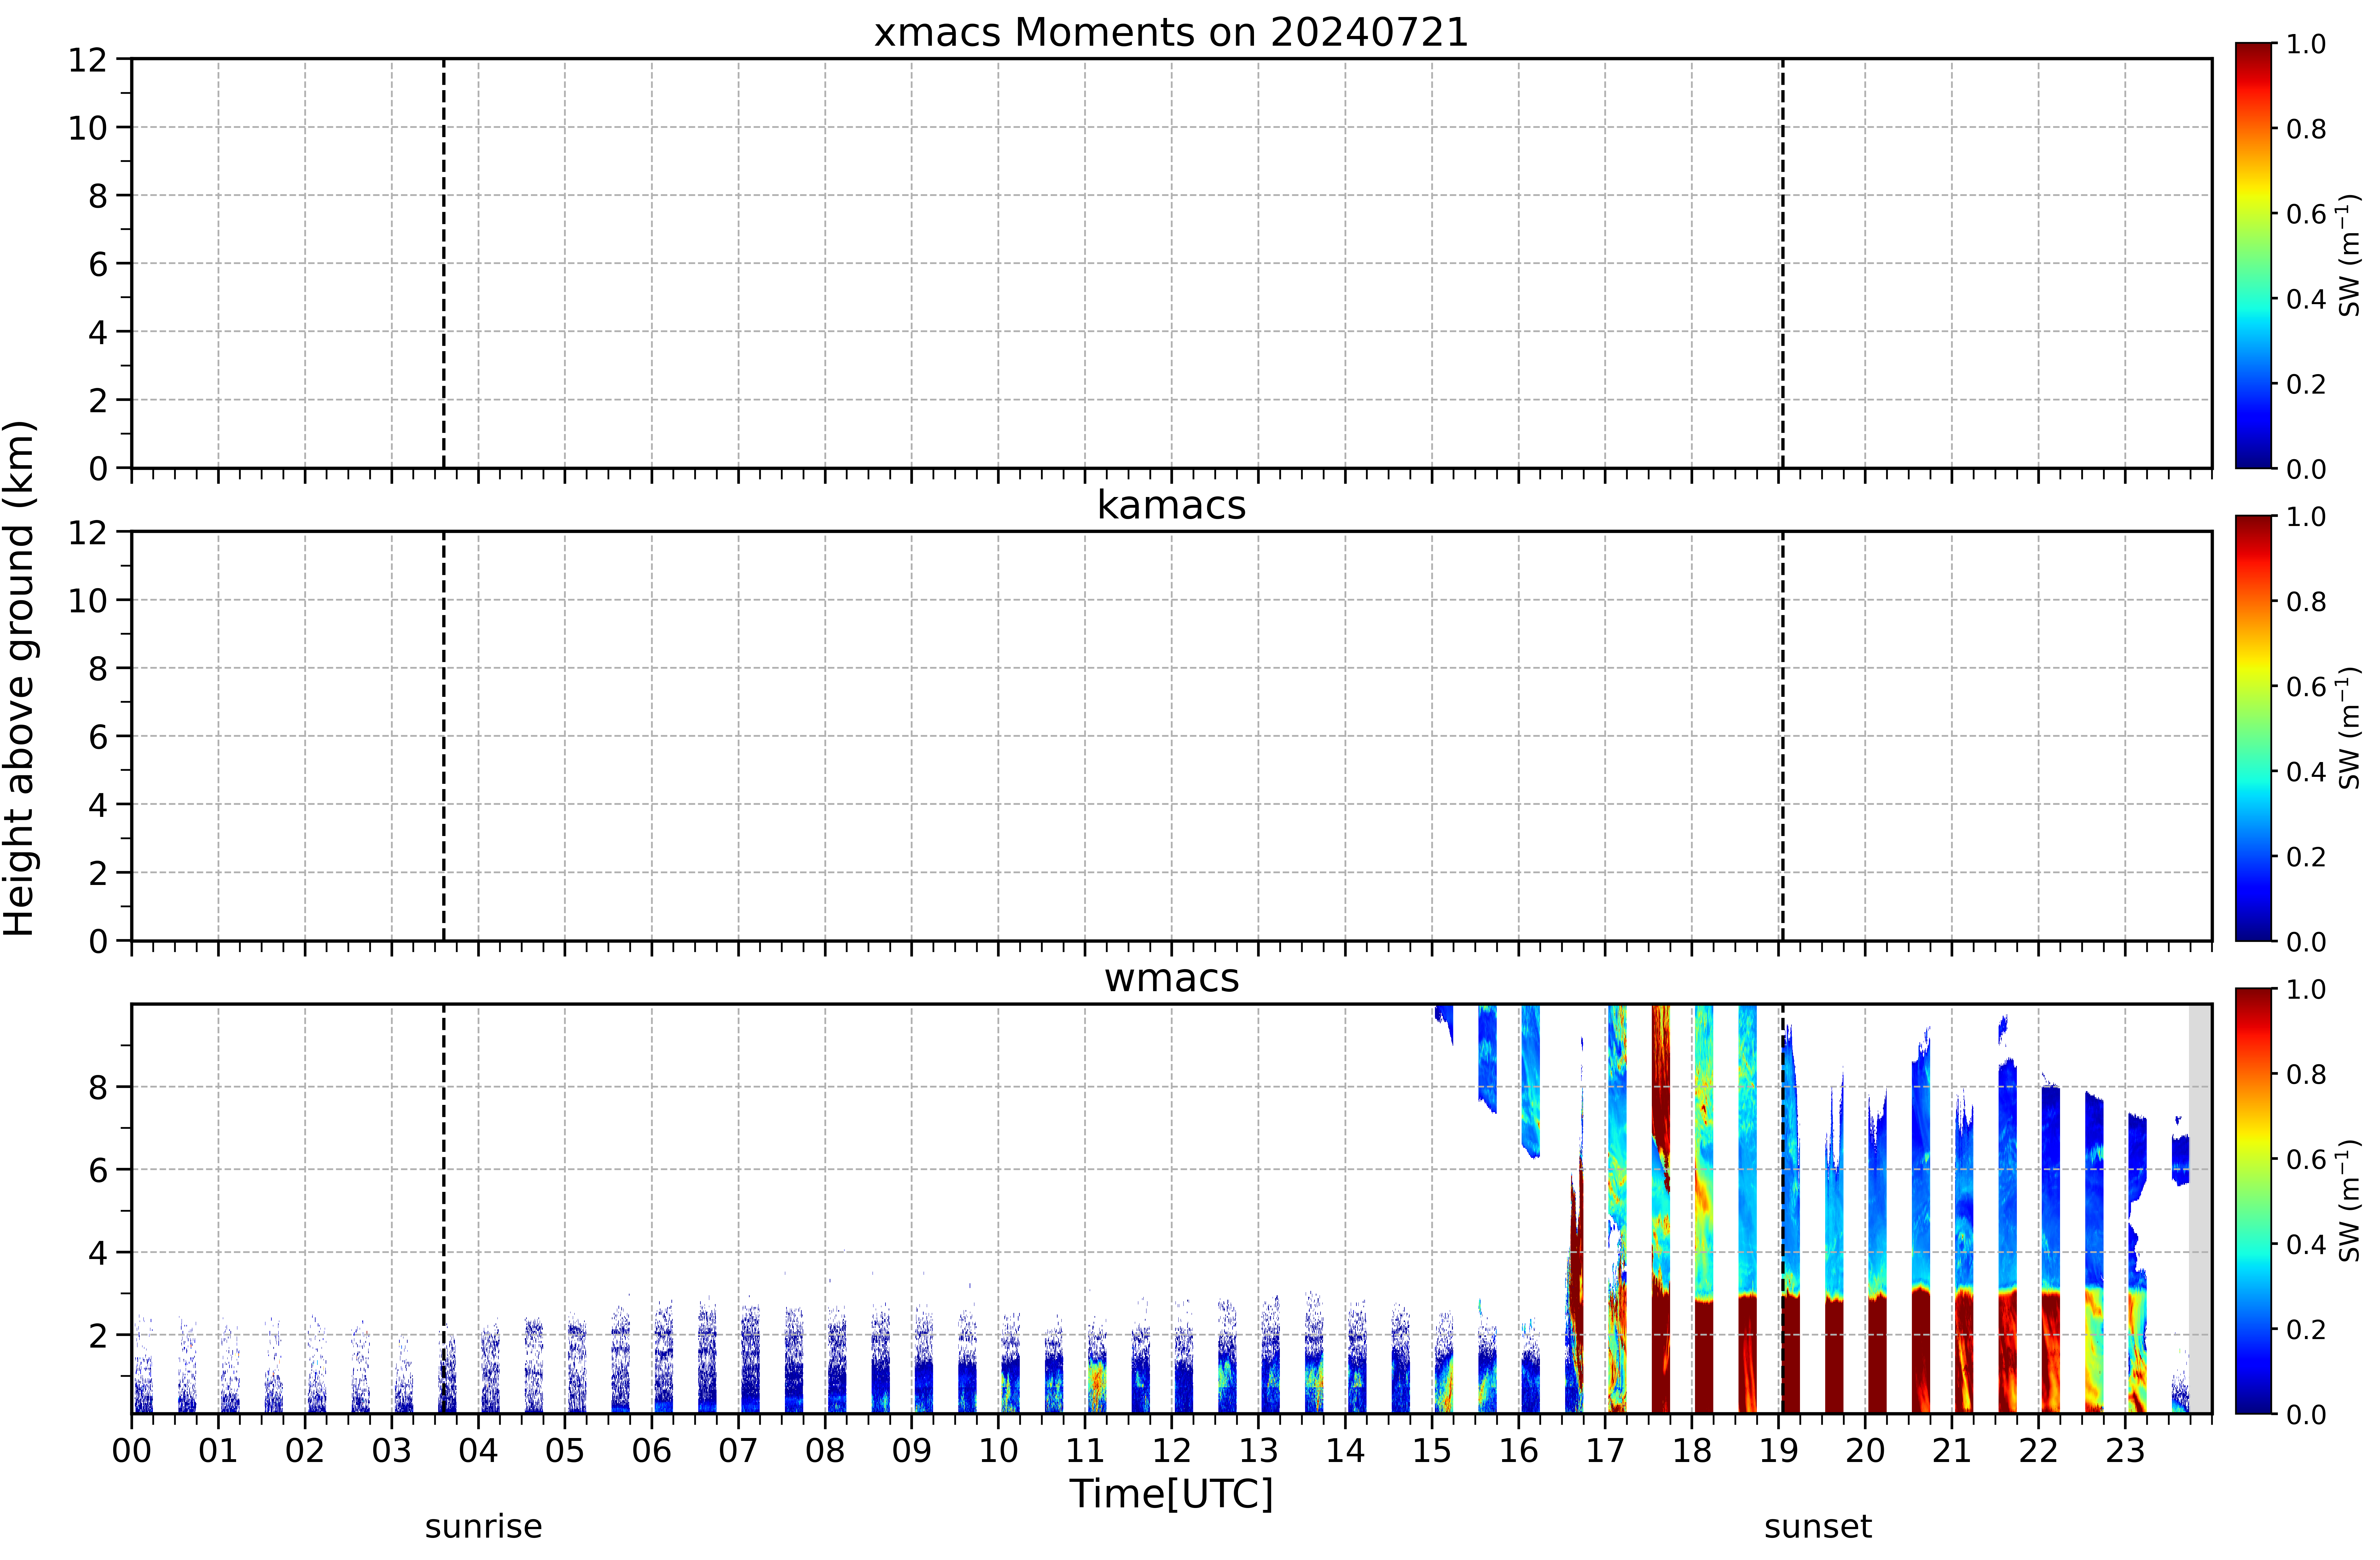This screenshot has width=2380, height=1560.
Task: Click the 'wmacs' panel title
Action: 1171,978
